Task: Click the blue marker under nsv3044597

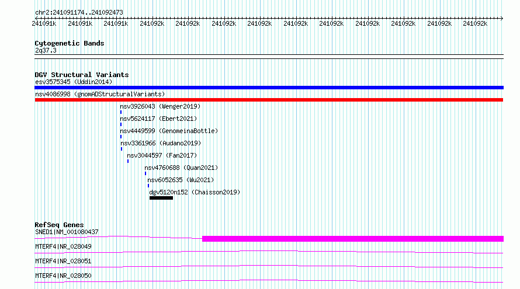Action: pyautogui.click(x=128, y=161)
